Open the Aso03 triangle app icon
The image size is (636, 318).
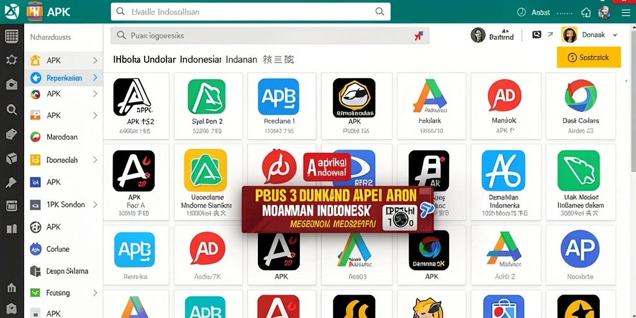pyautogui.click(x=354, y=250)
